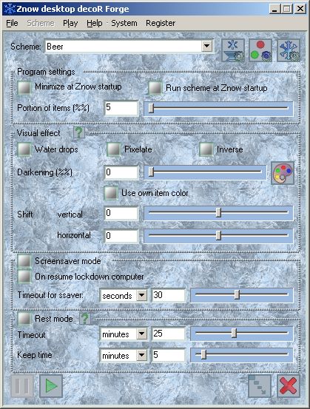Open the Register menu
310x409 pixels.
tap(161, 23)
